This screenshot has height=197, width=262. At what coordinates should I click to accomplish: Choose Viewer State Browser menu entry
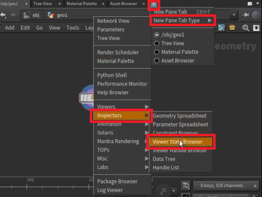tap(181, 142)
